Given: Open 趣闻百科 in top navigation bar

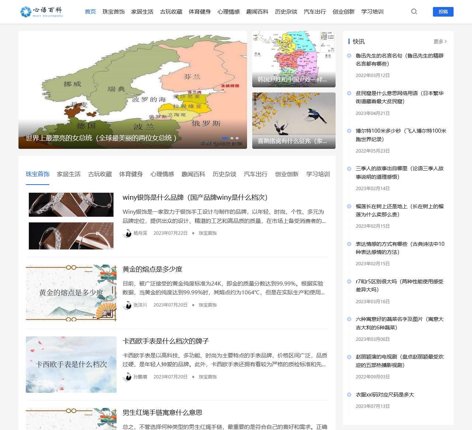Looking at the screenshot, I should 257,12.
